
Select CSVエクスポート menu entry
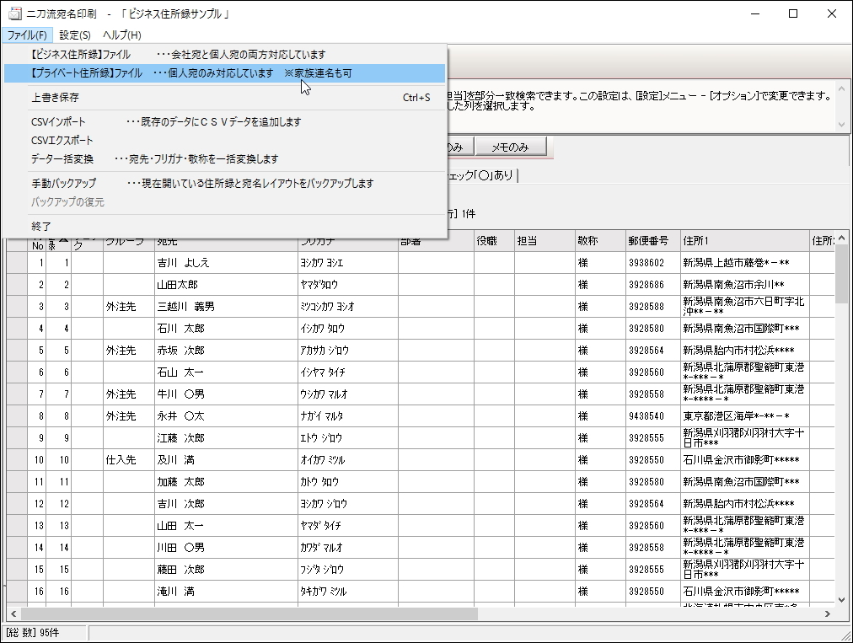[224, 141]
